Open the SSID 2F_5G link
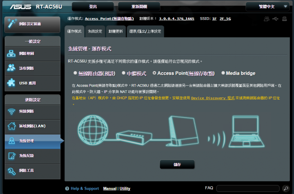The image size is (294, 194). pyautogui.click(x=225, y=18)
